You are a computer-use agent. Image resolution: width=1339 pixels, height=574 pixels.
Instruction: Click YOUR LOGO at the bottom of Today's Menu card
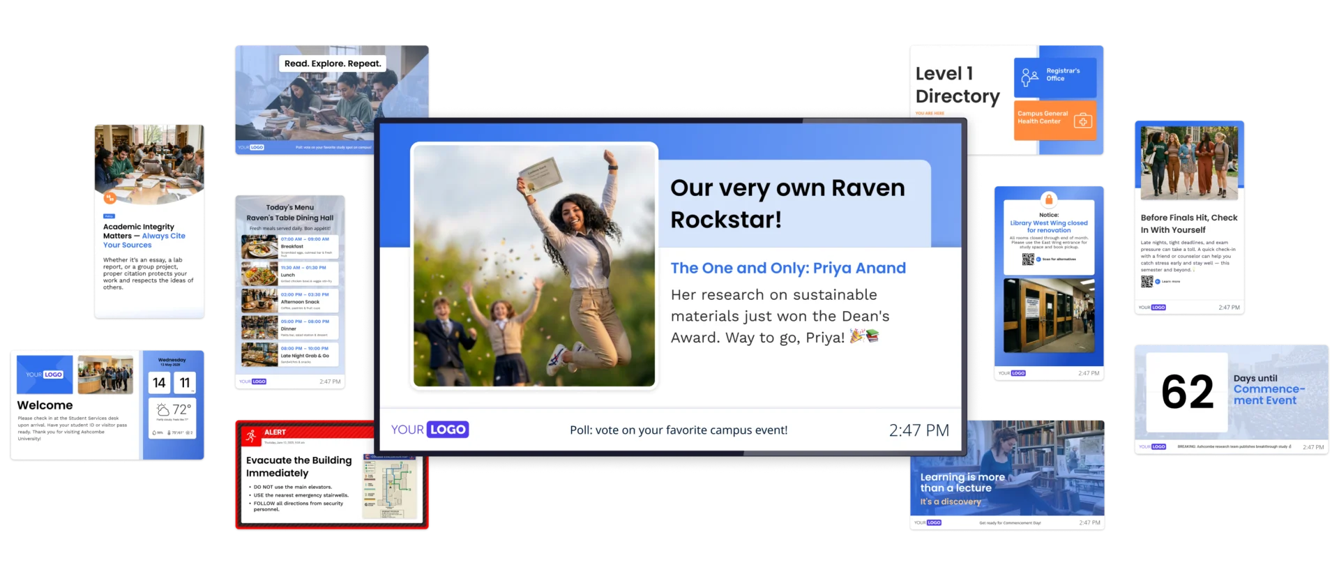(x=252, y=382)
